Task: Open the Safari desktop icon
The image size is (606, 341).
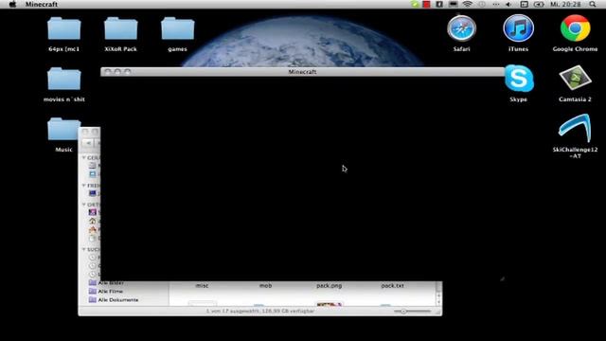Action: [461, 28]
